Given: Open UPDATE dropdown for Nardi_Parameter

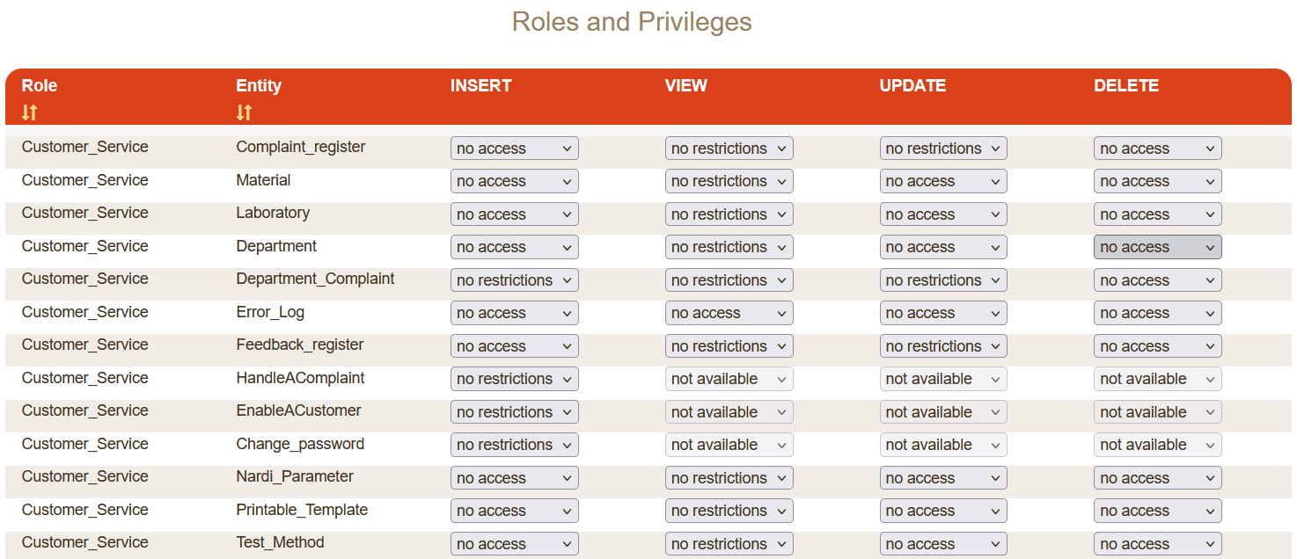Looking at the screenshot, I should click(x=943, y=478).
